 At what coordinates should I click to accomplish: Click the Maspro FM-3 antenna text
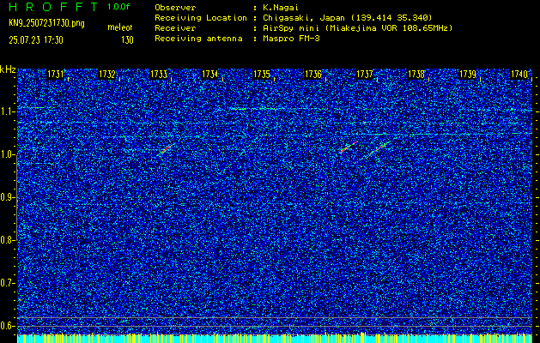coord(291,39)
